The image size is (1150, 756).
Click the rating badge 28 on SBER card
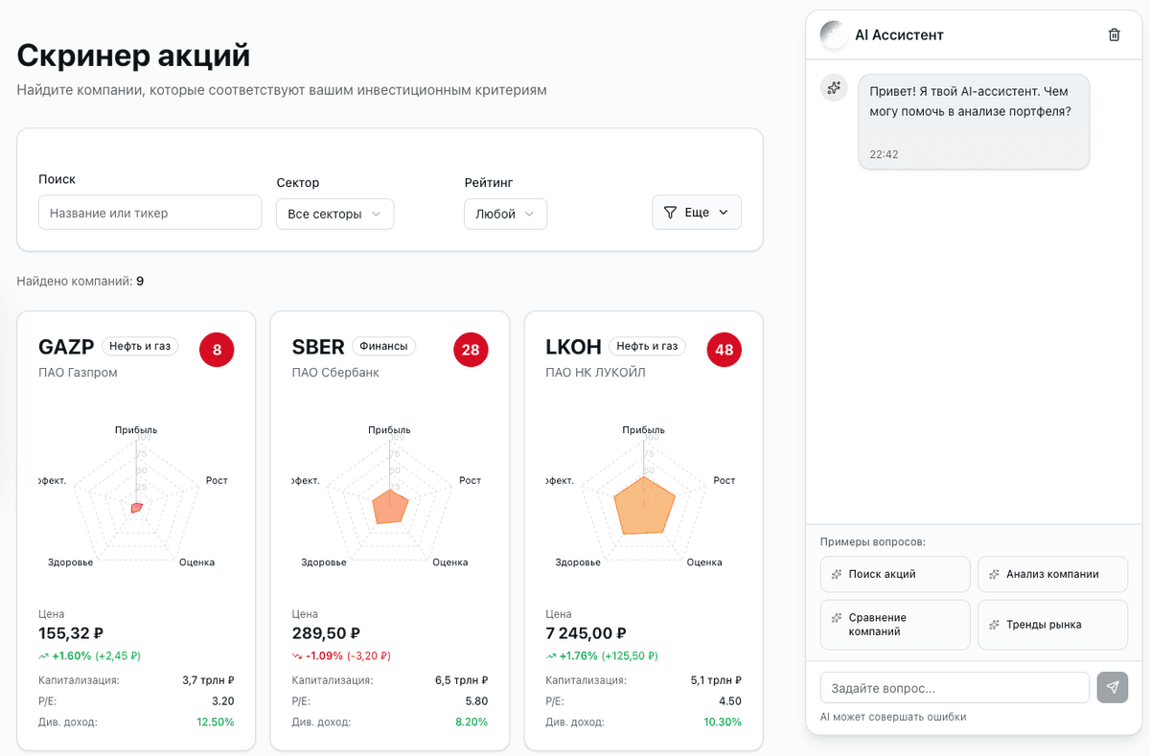tap(471, 350)
